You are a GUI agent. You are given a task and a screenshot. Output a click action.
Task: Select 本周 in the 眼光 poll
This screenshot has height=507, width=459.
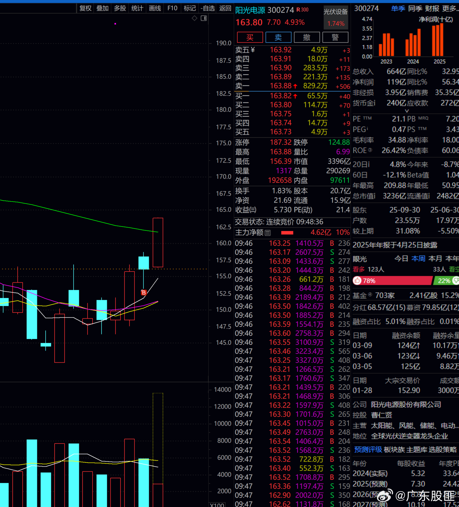pyautogui.click(x=418, y=259)
